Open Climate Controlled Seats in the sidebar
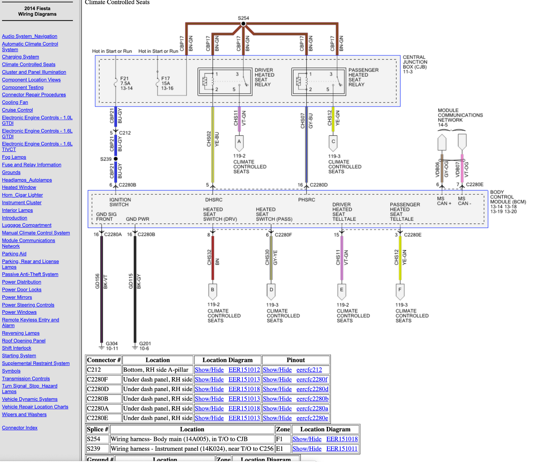 29,65
